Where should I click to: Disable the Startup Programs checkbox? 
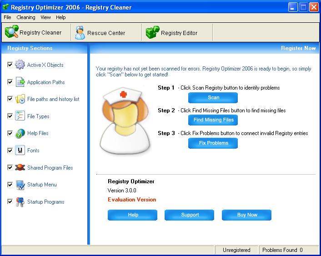click(x=10, y=202)
